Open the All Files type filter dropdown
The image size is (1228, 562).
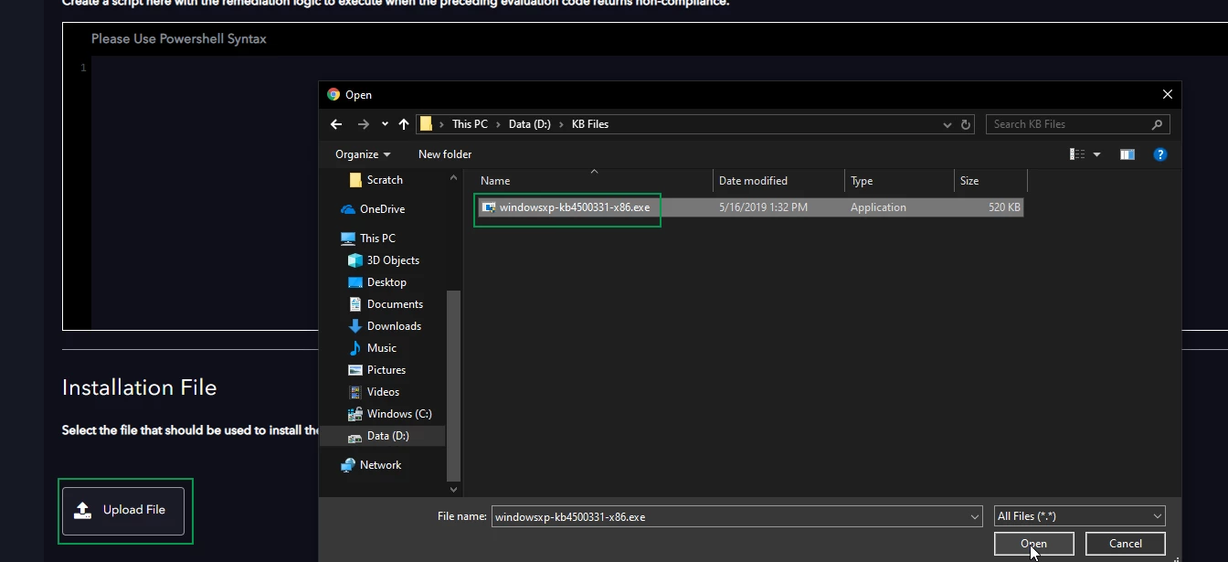pos(1079,516)
